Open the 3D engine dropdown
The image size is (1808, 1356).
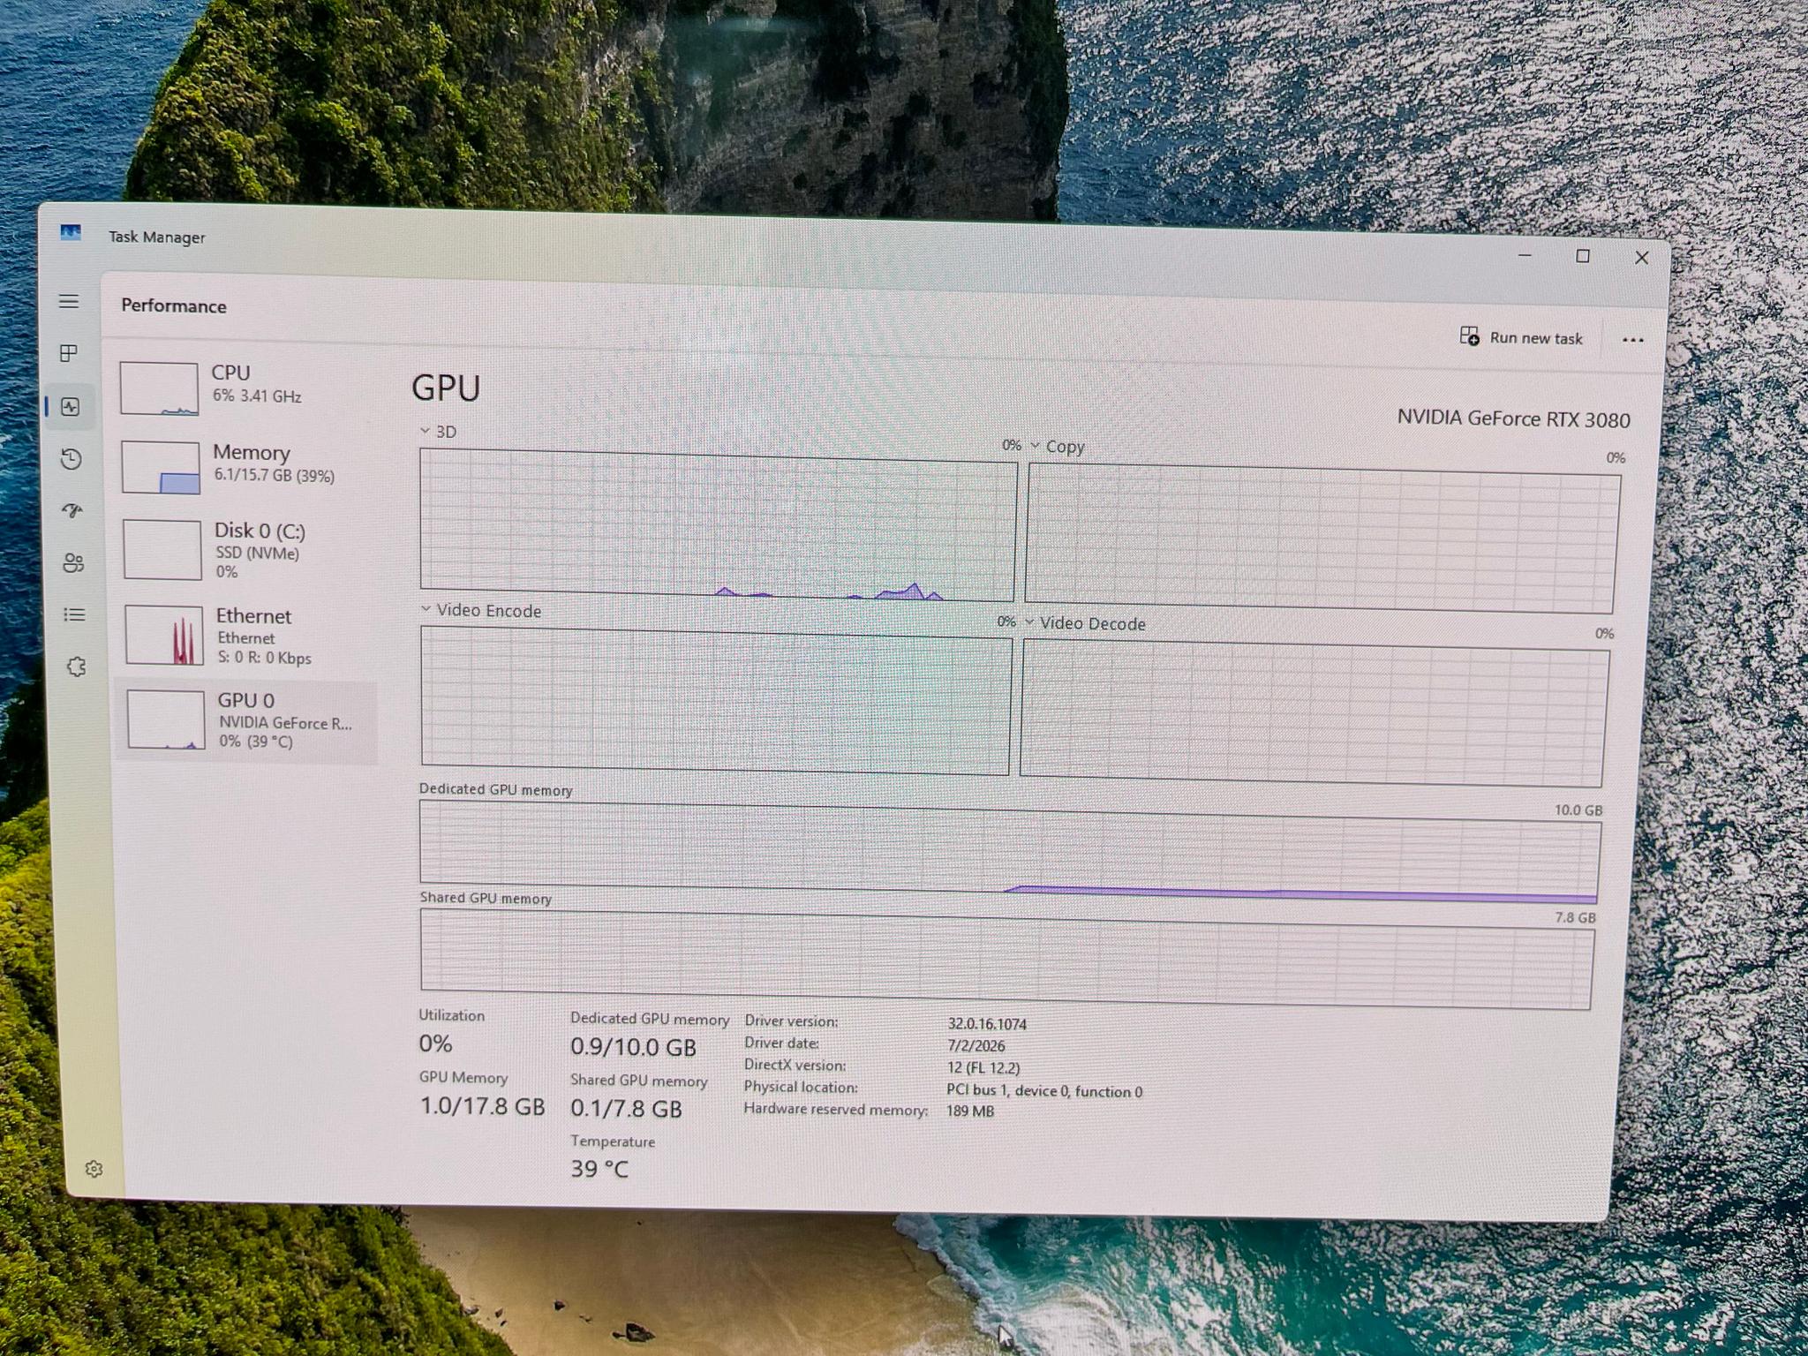[438, 432]
